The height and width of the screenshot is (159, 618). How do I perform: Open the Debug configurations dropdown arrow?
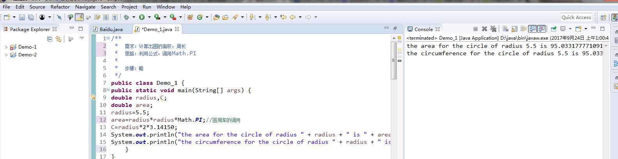[x=134, y=17]
